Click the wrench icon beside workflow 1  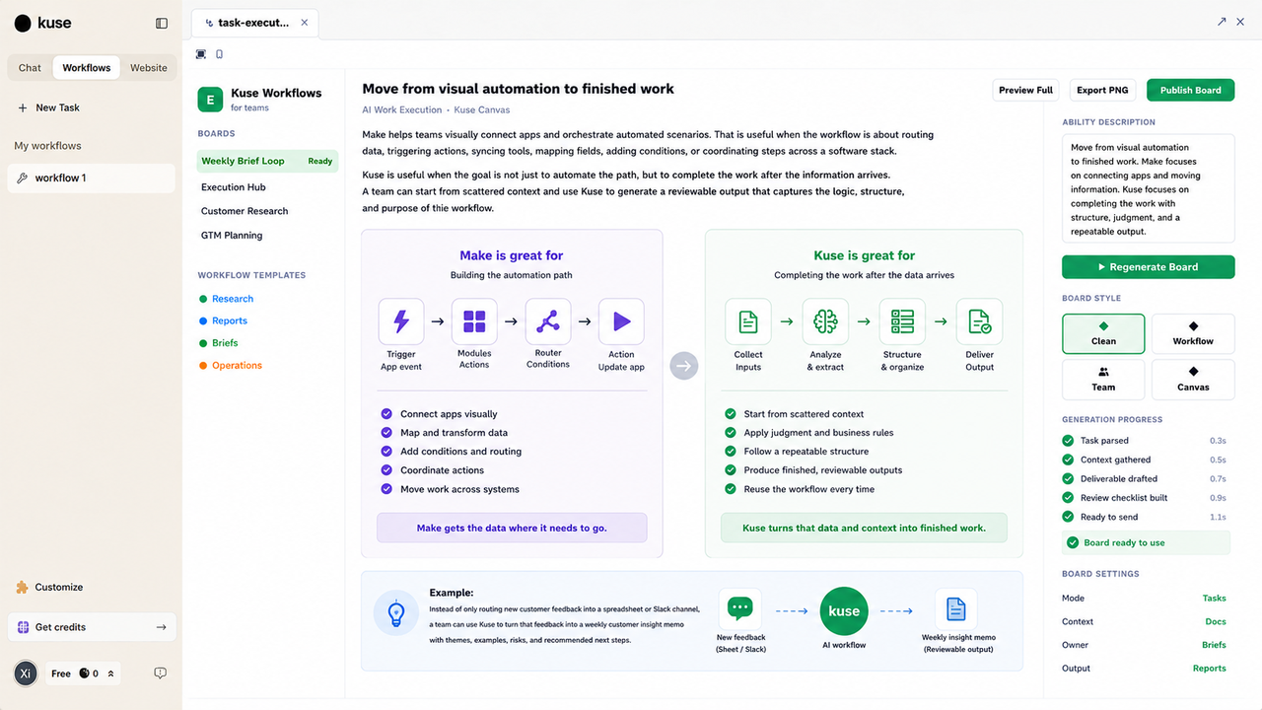pyautogui.click(x=22, y=178)
